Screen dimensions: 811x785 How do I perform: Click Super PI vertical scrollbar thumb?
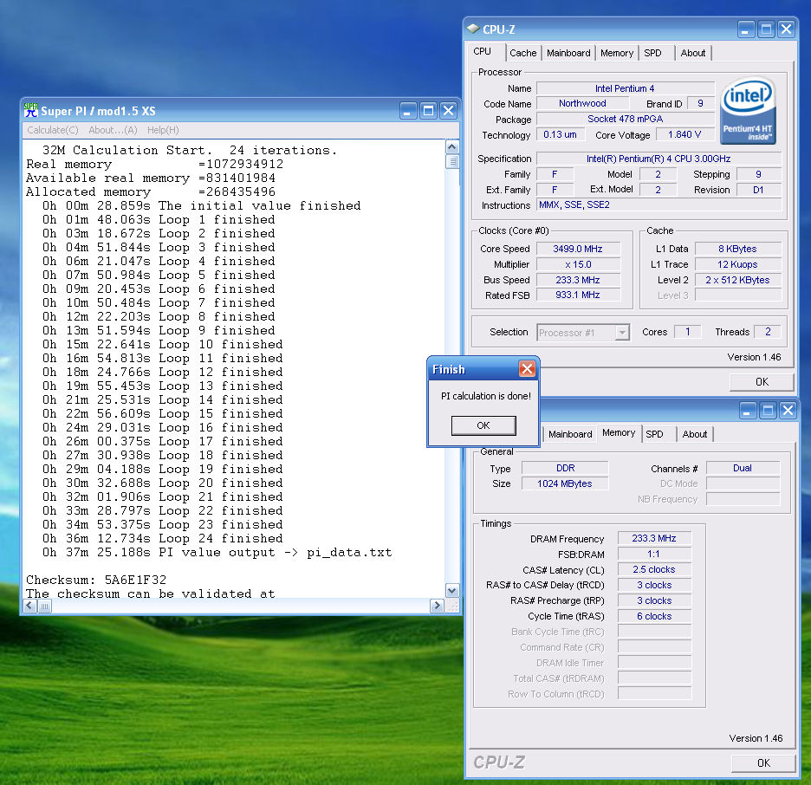(452, 162)
